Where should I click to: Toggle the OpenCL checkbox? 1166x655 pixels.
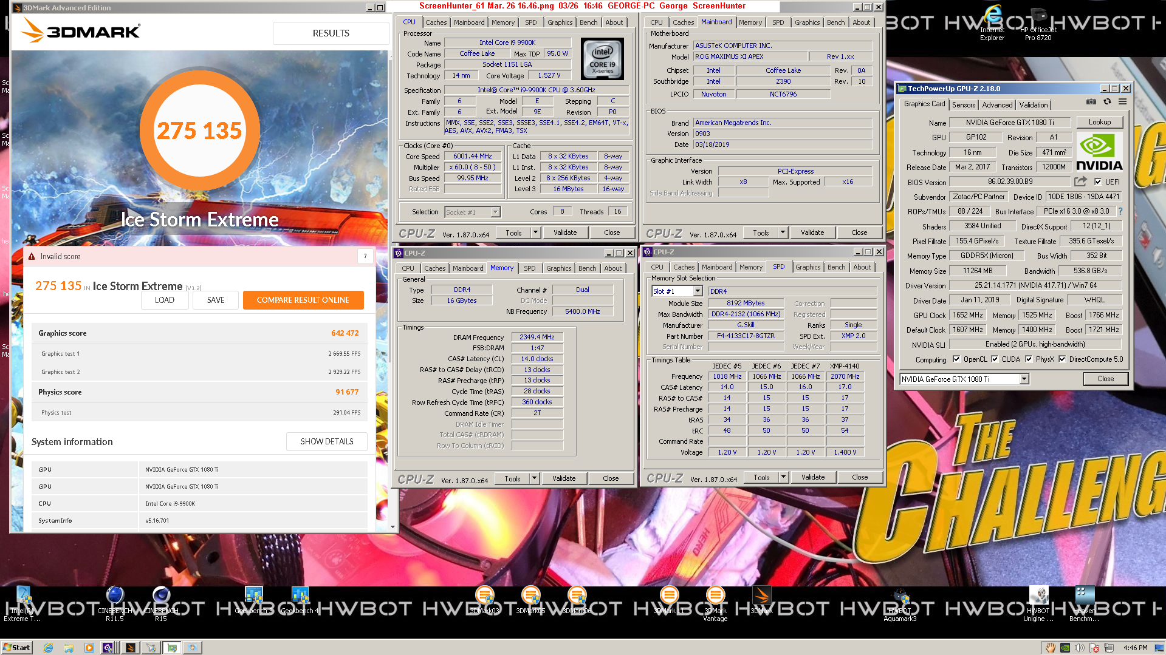[956, 359]
